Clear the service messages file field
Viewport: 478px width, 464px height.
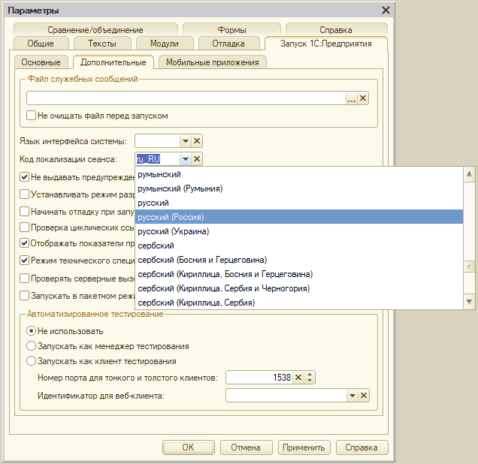pos(363,98)
